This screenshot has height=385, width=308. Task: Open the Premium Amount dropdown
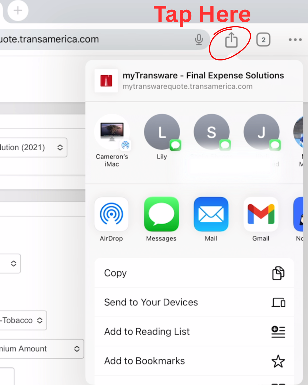pyautogui.click(x=42, y=349)
